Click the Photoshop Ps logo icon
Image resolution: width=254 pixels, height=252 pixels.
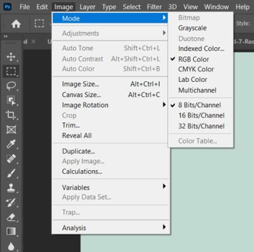[x=8, y=7]
